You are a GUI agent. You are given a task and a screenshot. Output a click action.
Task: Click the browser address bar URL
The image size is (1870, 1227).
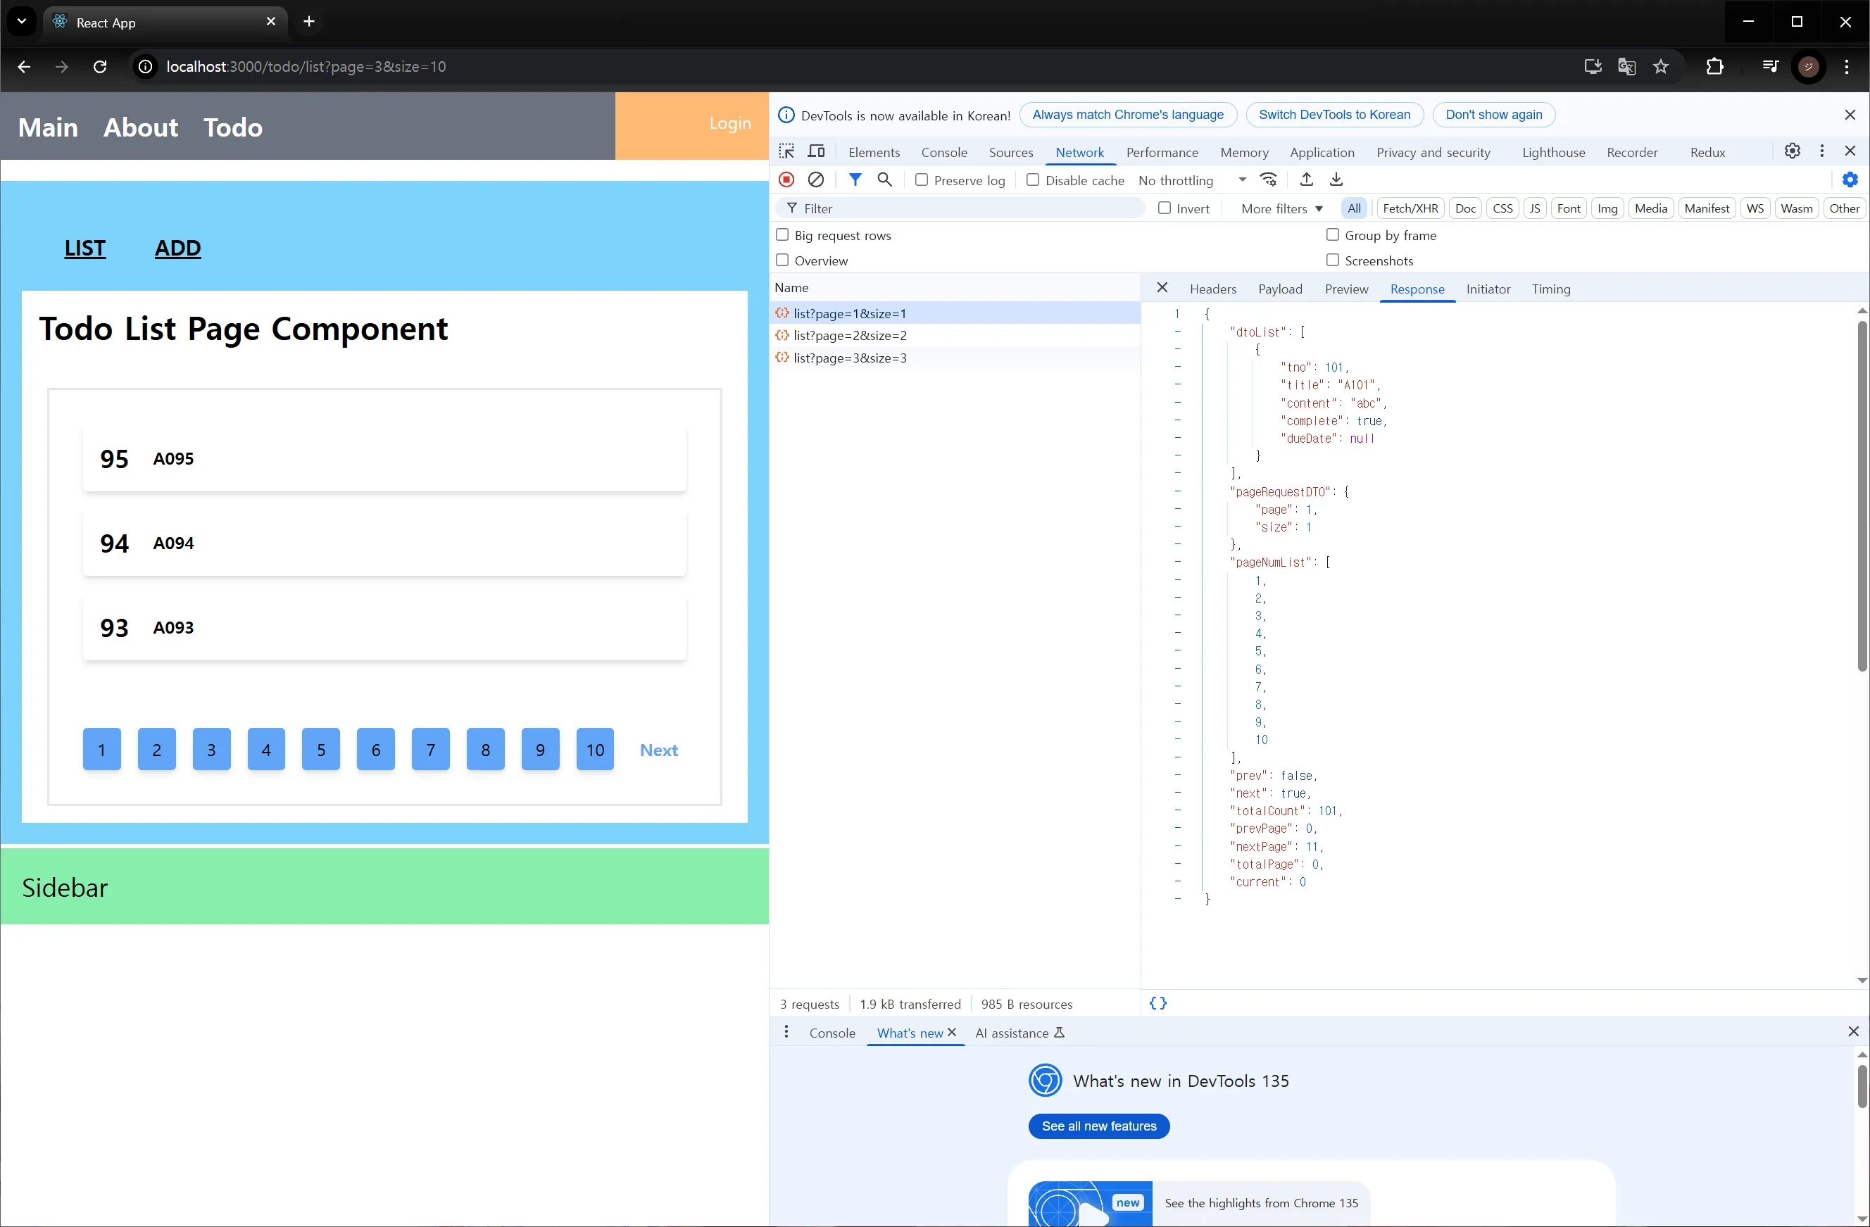pos(306,67)
